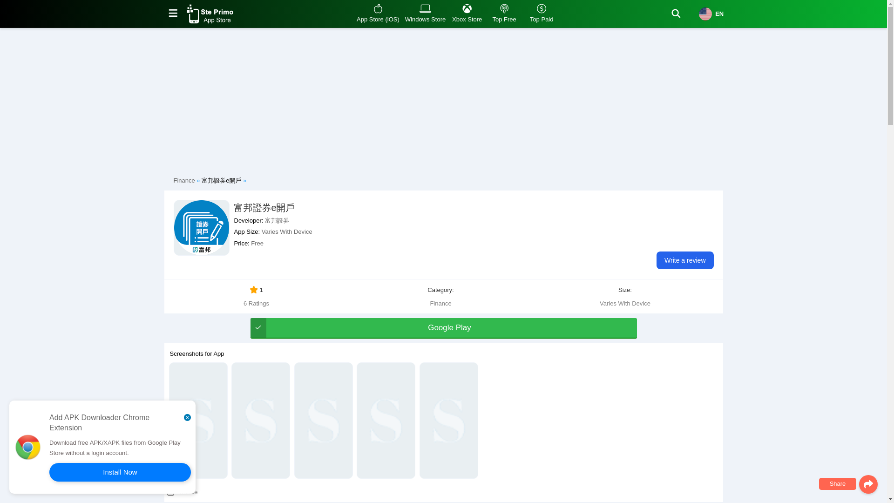Open the developer 富邦證券 link
The width and height of the screenshot is (894, 503).
[277, 221]
